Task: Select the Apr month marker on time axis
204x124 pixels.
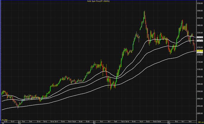Action: [94, 122]
